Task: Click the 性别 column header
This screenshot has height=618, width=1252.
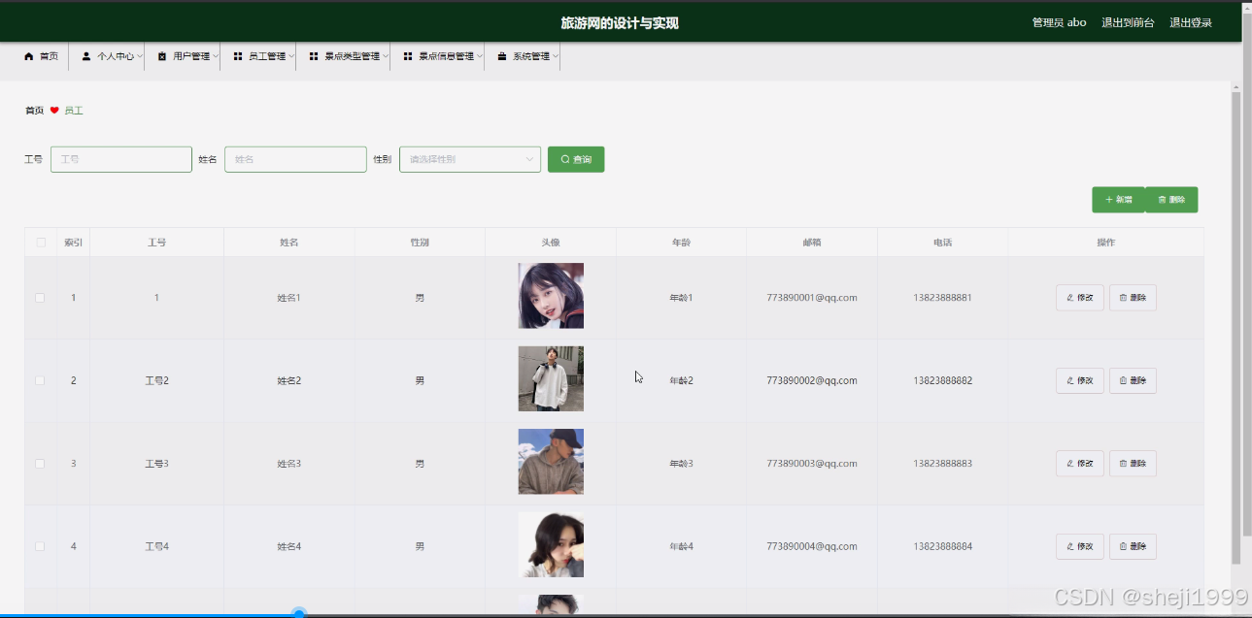Action: [x=420, y=243]
